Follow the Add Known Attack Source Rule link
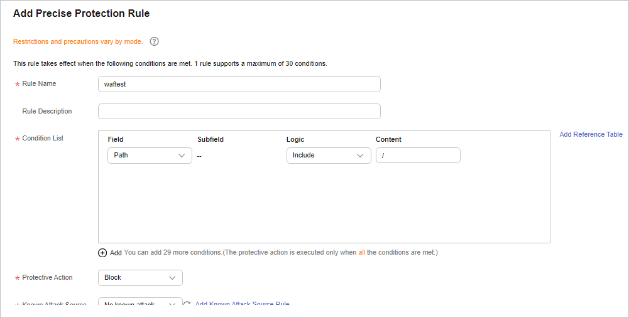Screen dimensions: 629x318 (243, 303)
